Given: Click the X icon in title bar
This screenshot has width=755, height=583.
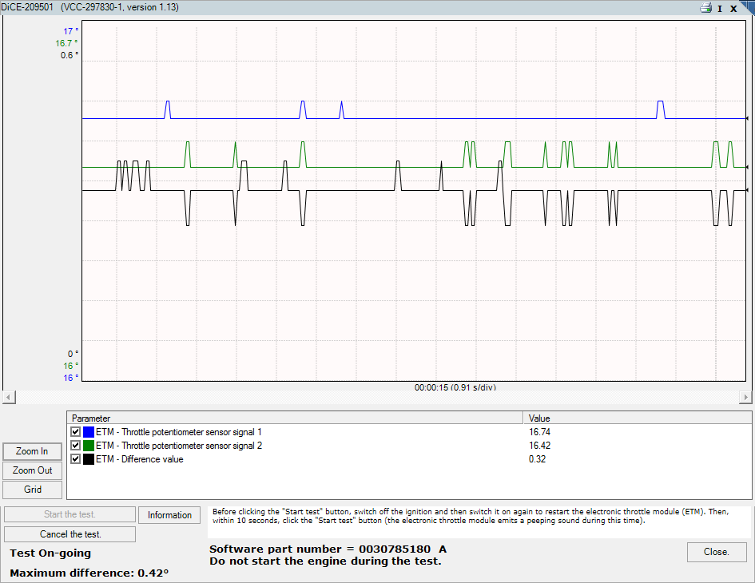Looking at the screenshot, I should pos(733,8).
